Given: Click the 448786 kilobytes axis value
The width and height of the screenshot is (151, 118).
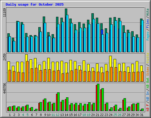Looking at the screenshot, I should tap(4, 88).
